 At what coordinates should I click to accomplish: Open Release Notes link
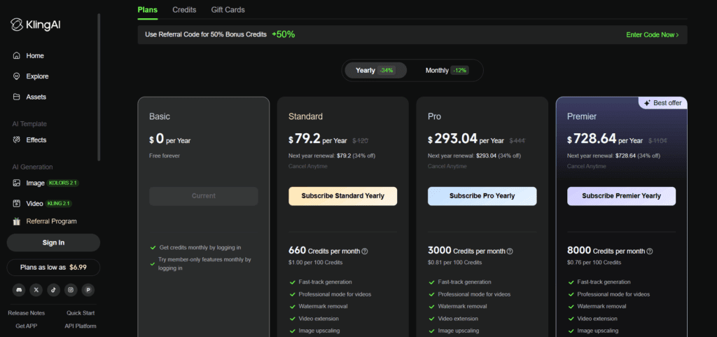(x=27, y=313)
